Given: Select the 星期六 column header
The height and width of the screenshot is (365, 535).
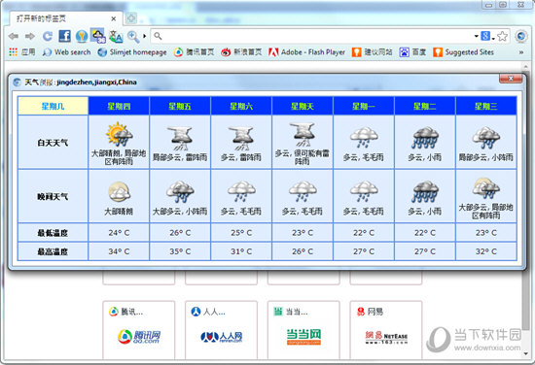Looking at the screenshot, I should (241, 106).
